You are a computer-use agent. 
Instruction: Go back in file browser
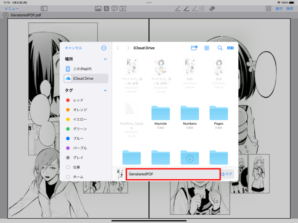118,48
